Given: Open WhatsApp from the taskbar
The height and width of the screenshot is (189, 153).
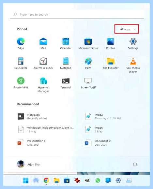Looking at the screenshot, I should 98,181.
